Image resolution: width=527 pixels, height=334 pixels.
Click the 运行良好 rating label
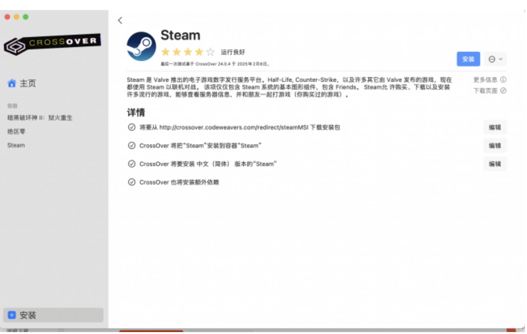click(x=233, y=52)
